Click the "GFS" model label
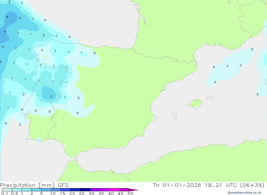The height and width of the screenshot is (195, 267). point(63,185)
